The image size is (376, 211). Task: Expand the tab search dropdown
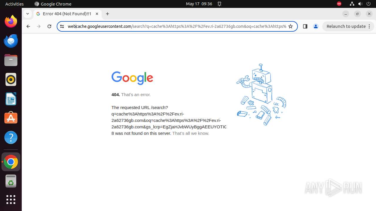(x=27, y=14)
